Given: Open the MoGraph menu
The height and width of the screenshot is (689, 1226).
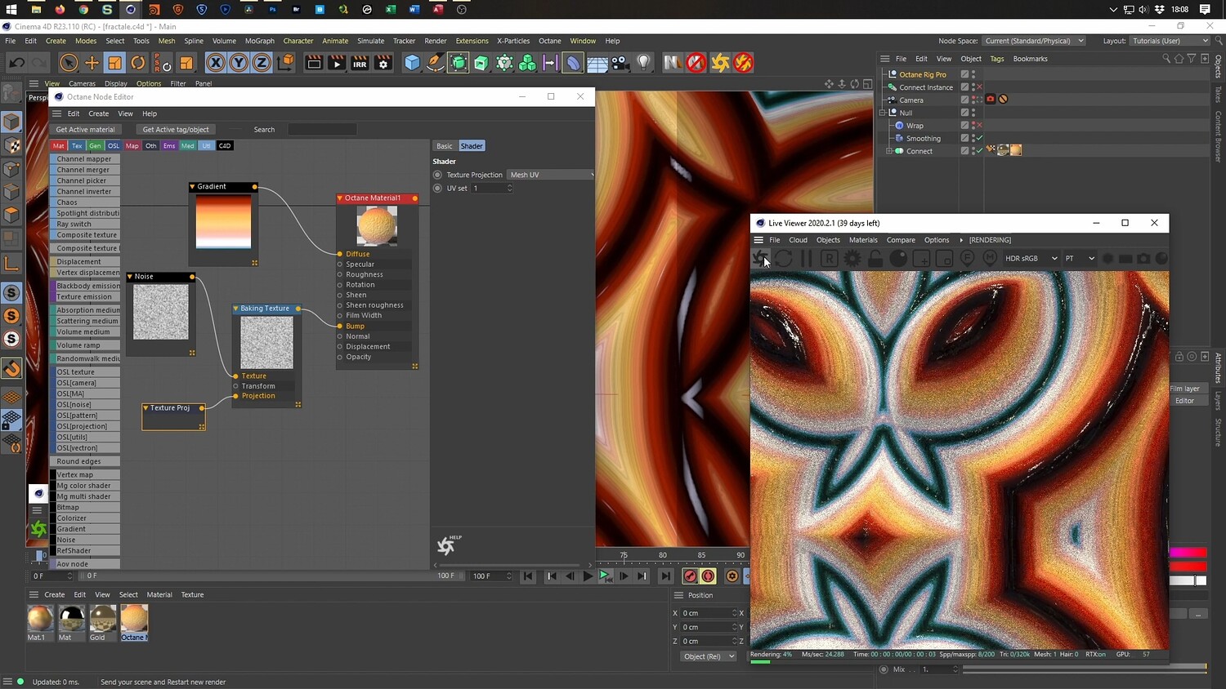Looking at the screenshot, I should (260, 41).
